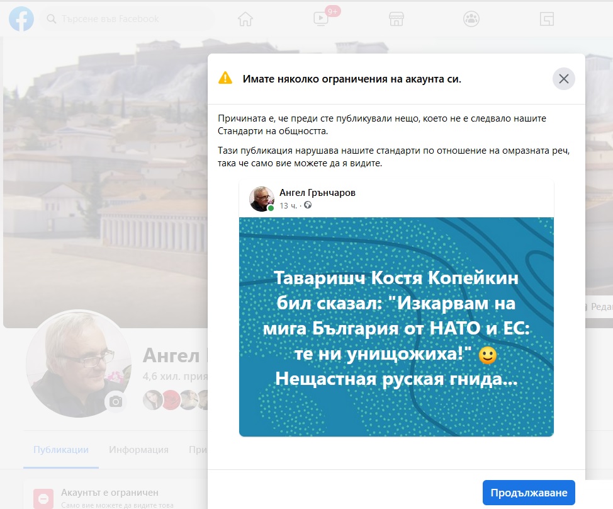Image resolution: width=613 pixels, height=509 pixels.
Task: Click the Facebook logo
Action: (21, 19)
